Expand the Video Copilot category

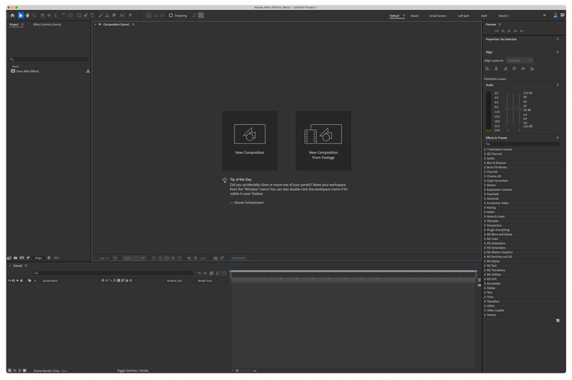(485, 310)
